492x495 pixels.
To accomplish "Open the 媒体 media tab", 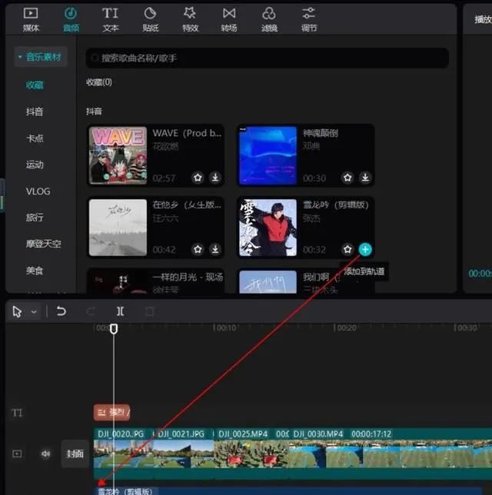I will 31,19.
